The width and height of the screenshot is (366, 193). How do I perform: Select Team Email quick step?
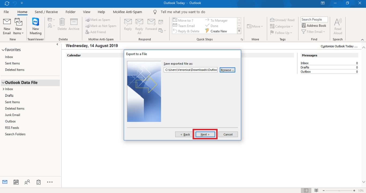[184, 26]
